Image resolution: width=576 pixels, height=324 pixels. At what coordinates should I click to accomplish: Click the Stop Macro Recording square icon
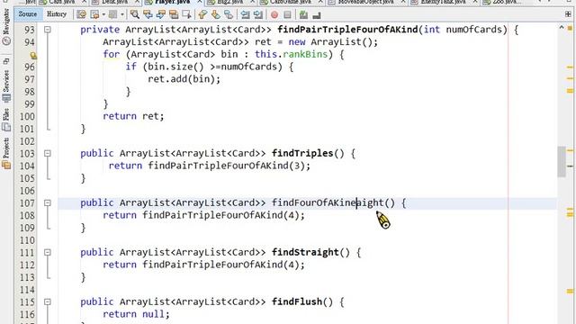click(x=287, y=15)
